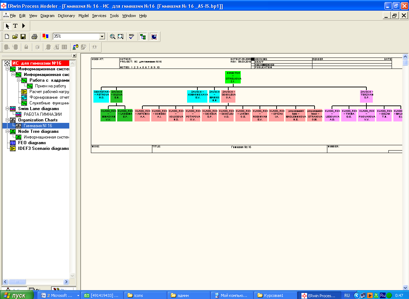Screen dimensions: 409x299
Task: Collapse the Swim Lane diagrams node
Action: [x=7, y=109]
